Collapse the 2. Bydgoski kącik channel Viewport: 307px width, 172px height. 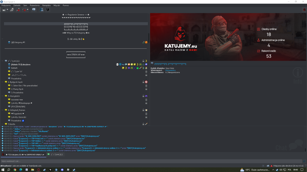pyautogui.click(x=2, y=82)
